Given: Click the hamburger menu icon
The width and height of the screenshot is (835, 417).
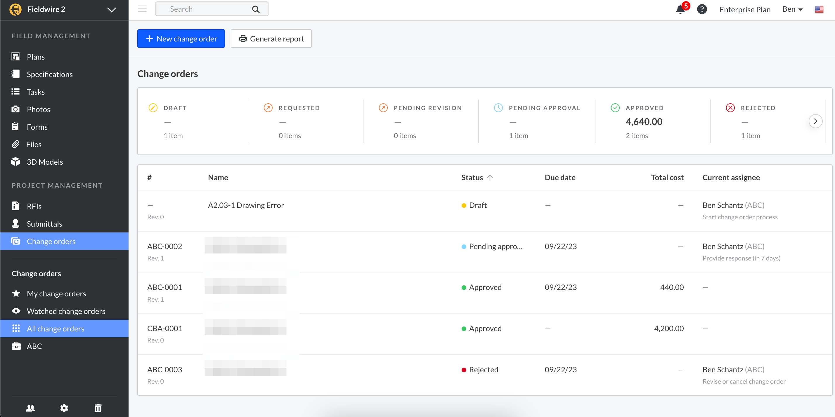Looking at the screenshot, I should pyautogui.click(x=142, y=9).
